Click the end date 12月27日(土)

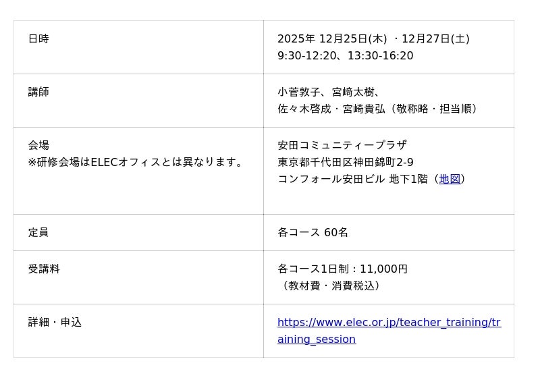435,39
